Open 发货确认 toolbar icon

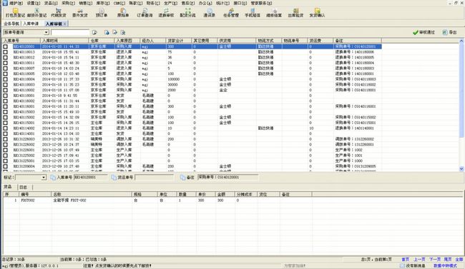coord(317,13)
